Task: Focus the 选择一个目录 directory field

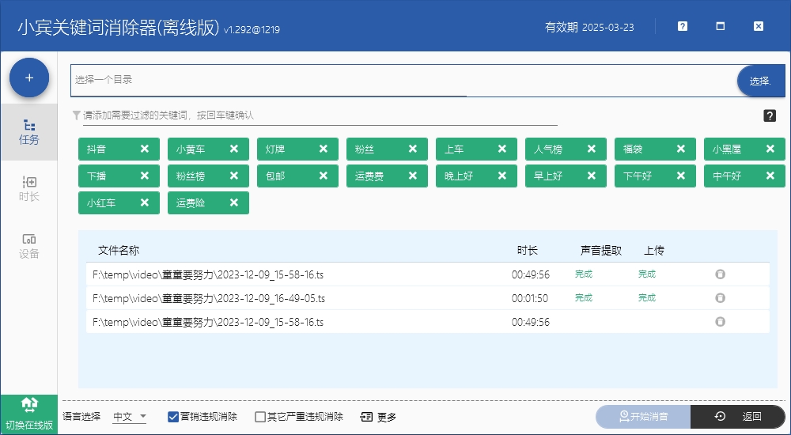Action: 403,80
